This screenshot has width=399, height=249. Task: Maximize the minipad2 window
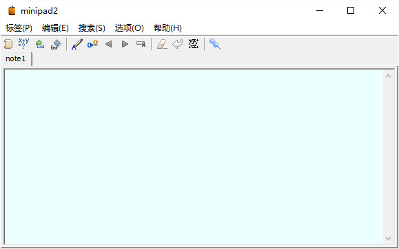point(351,11)
